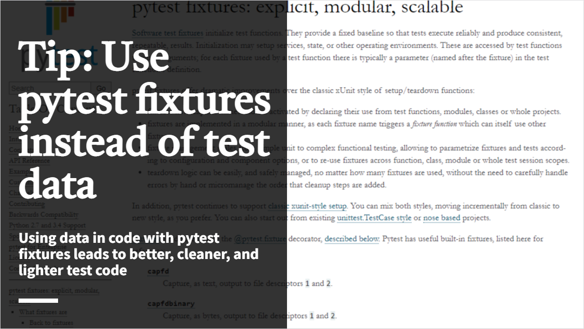This screenshot has height=329, width=584.
Task: Open API Reference in sidebar
Action: (30, 160)
